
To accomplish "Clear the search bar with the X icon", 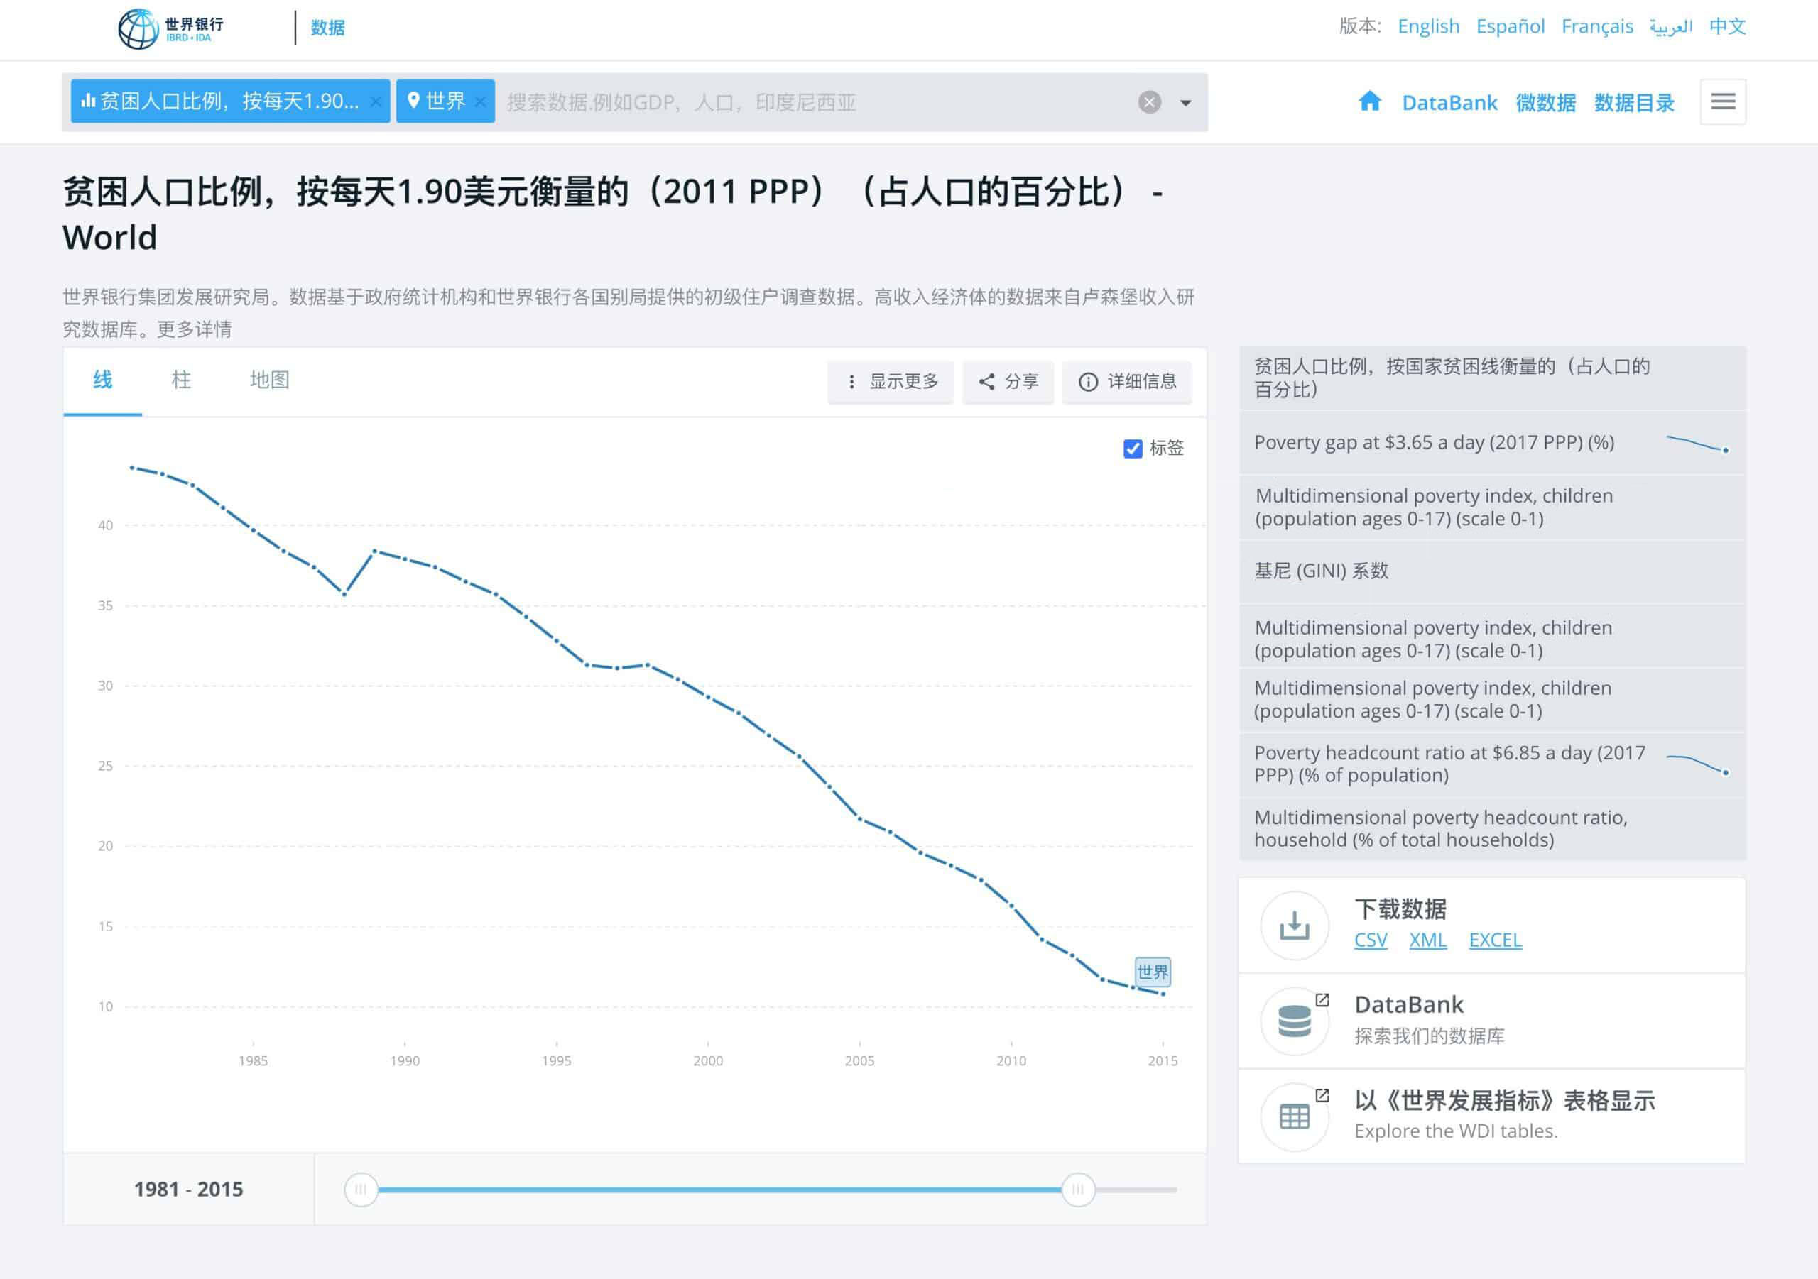I will click(x=1149, y=102).
